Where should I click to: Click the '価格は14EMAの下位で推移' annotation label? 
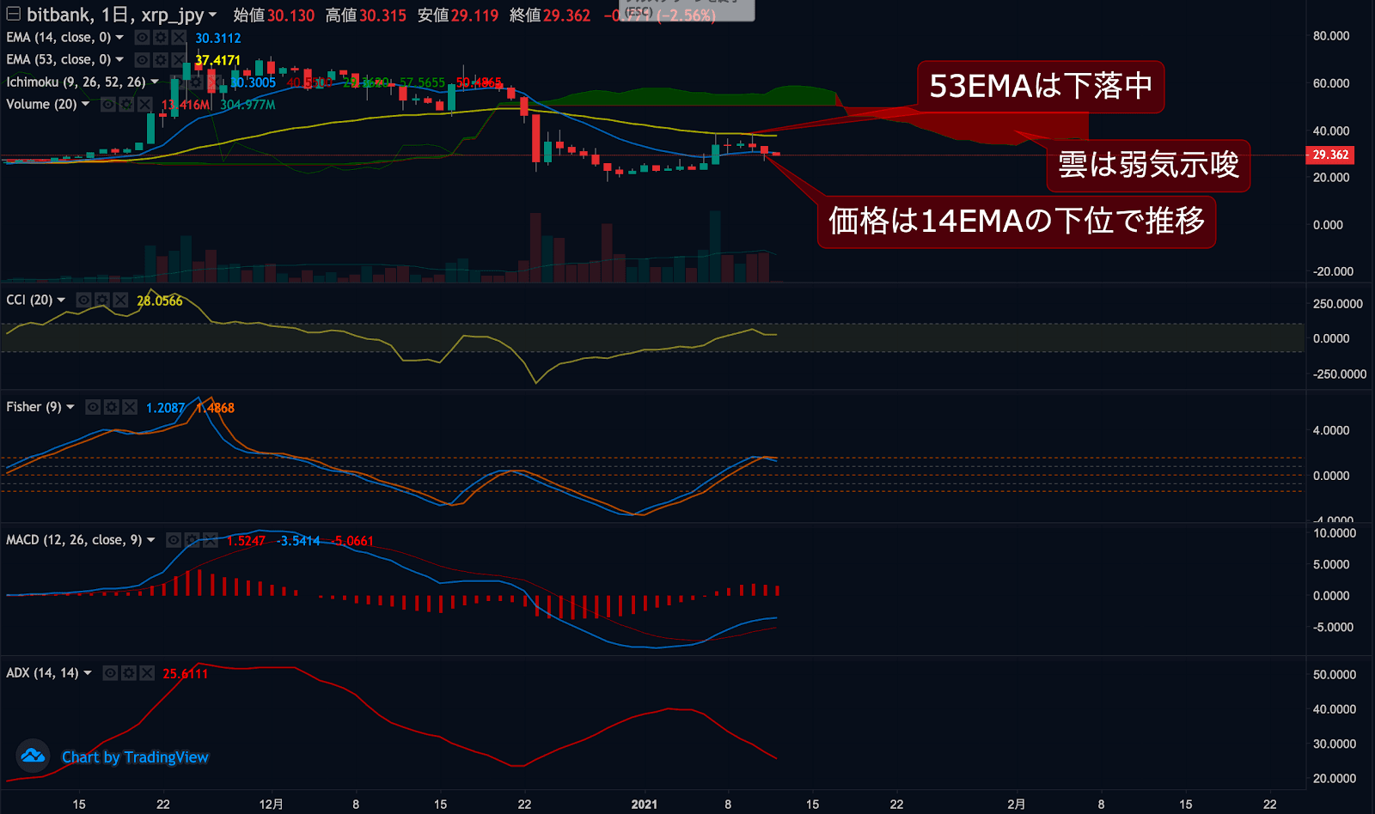pyautogui.click(x=1016, y=222)
